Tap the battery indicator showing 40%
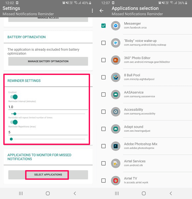The image size is (192, 199). point(87,3)
